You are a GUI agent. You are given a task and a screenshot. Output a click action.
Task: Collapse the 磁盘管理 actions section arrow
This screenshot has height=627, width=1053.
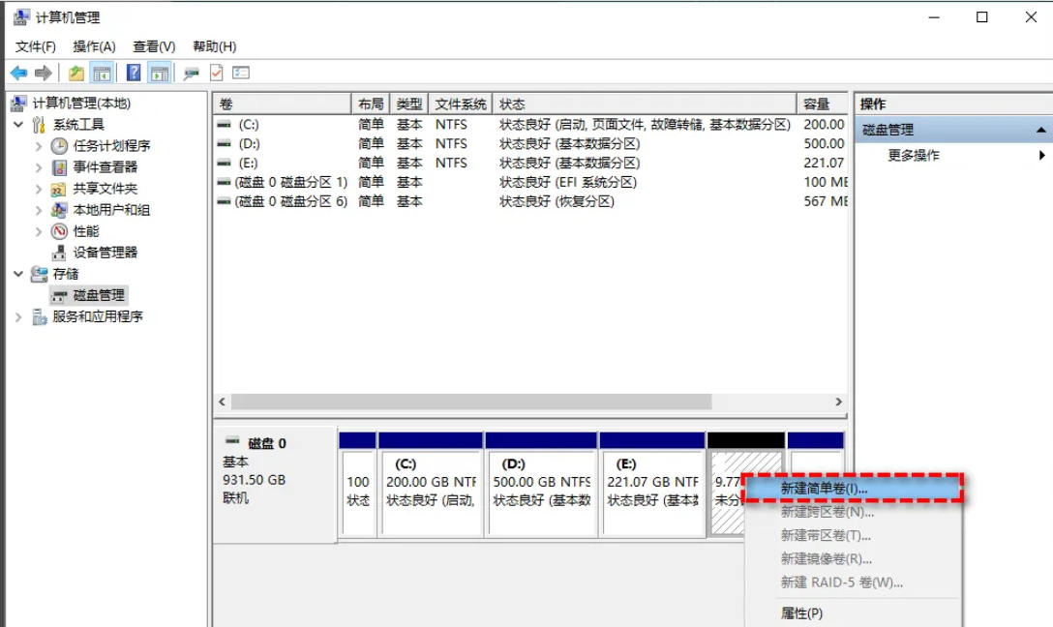coord(1041,130)
